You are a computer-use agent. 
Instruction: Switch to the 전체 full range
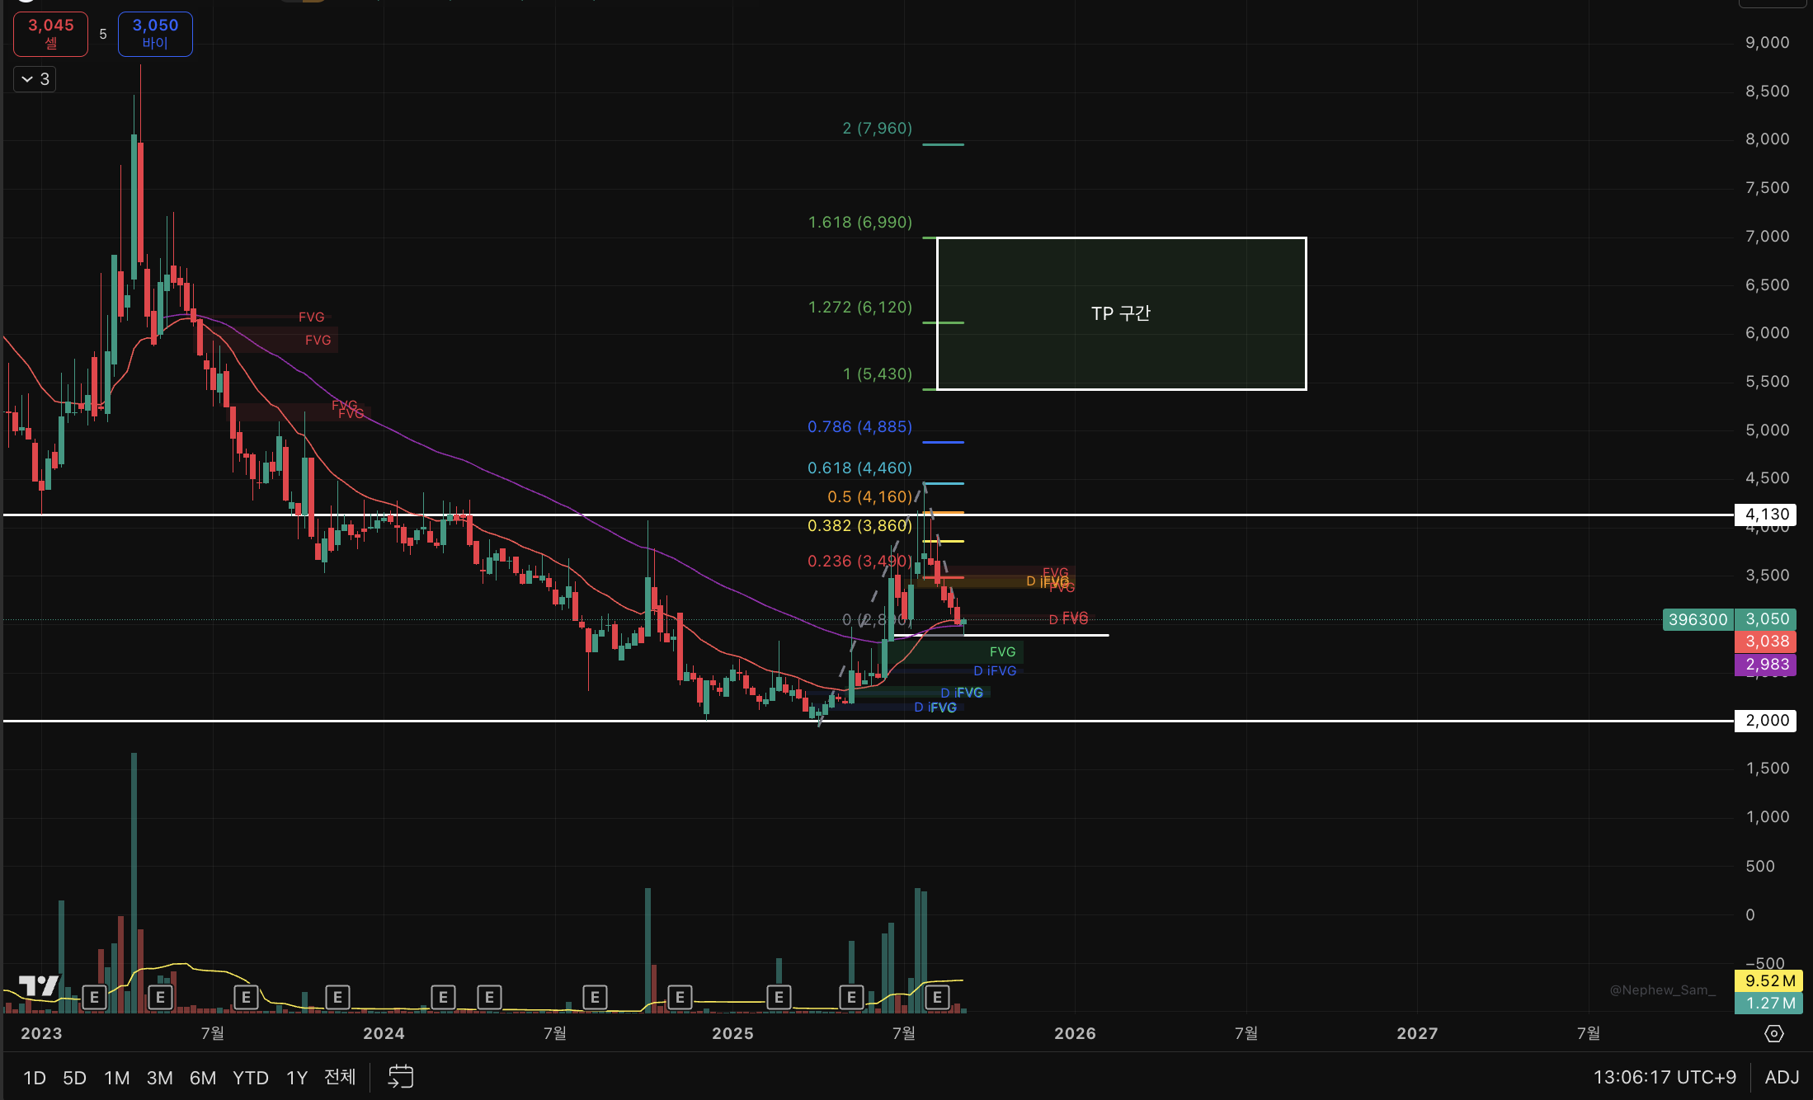pyautogui.click(x=340, y=1077)
